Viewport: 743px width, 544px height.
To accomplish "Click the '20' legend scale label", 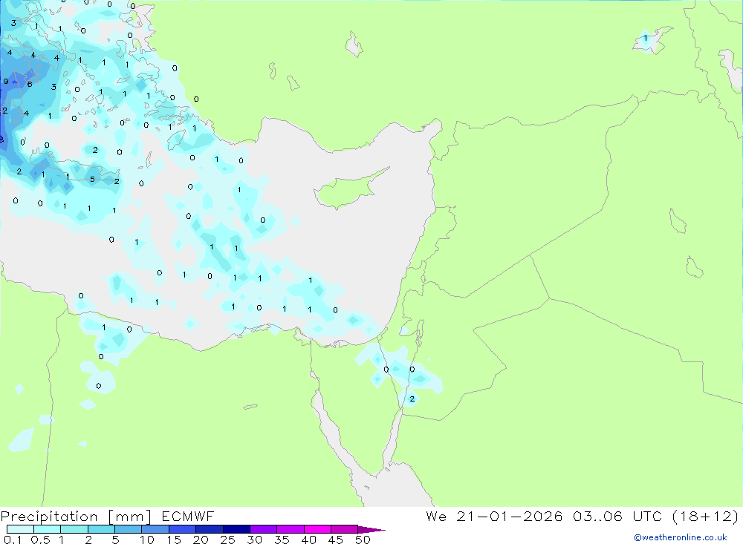I will [x=201, y=540].
